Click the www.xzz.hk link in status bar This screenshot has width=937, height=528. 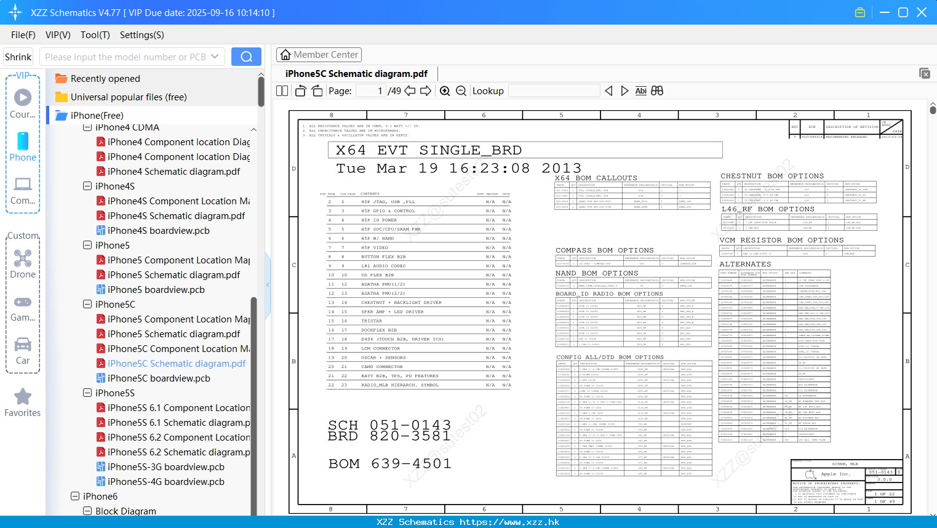click(509, 522)
